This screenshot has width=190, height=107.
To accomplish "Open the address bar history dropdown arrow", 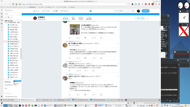I will tap(127, 4).
